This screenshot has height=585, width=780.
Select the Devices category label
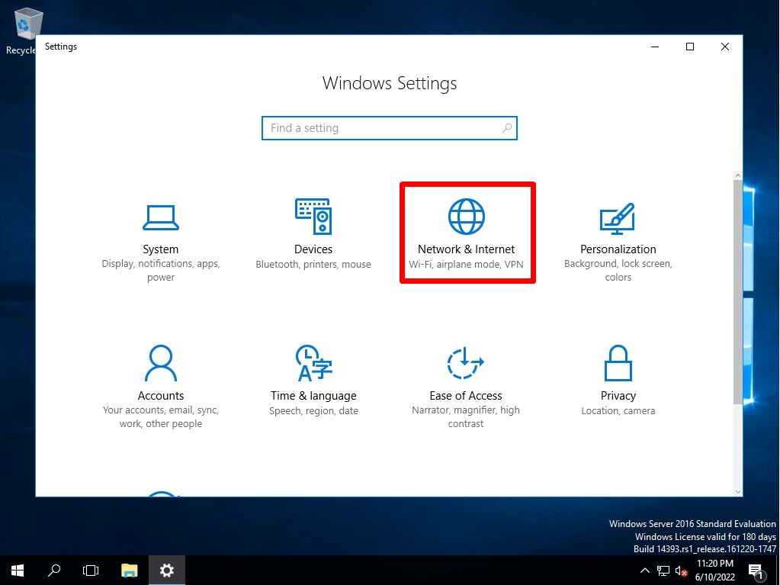tap(313, 249)
